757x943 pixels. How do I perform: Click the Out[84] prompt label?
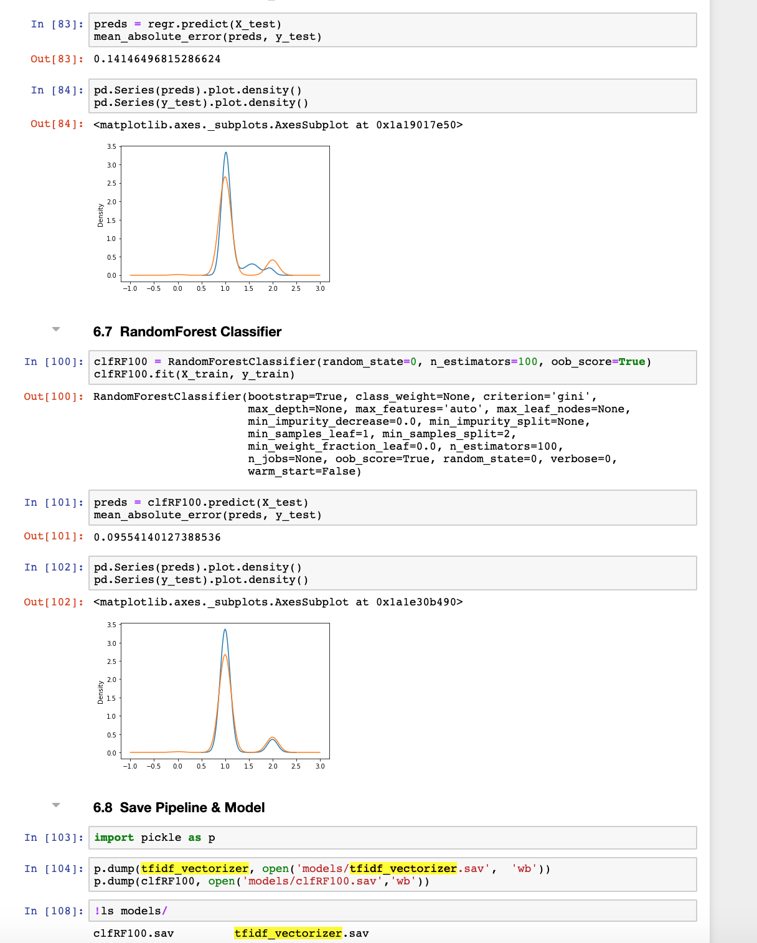[x=57, y=124]
